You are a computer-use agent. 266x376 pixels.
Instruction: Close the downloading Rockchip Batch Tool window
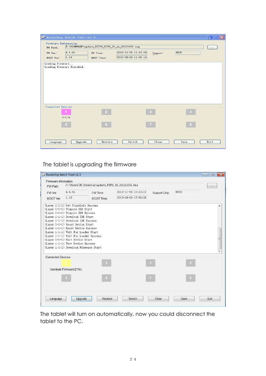(221, 175)
